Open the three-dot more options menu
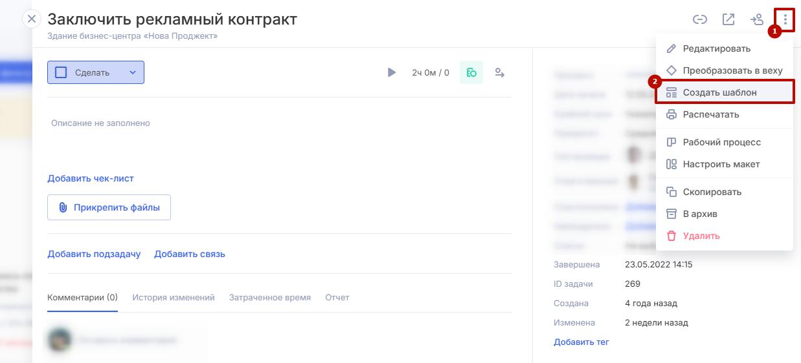The image size is (801, 363). pos(785,19)
